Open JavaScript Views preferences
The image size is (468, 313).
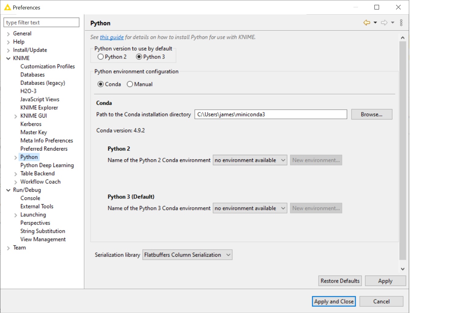40,99
